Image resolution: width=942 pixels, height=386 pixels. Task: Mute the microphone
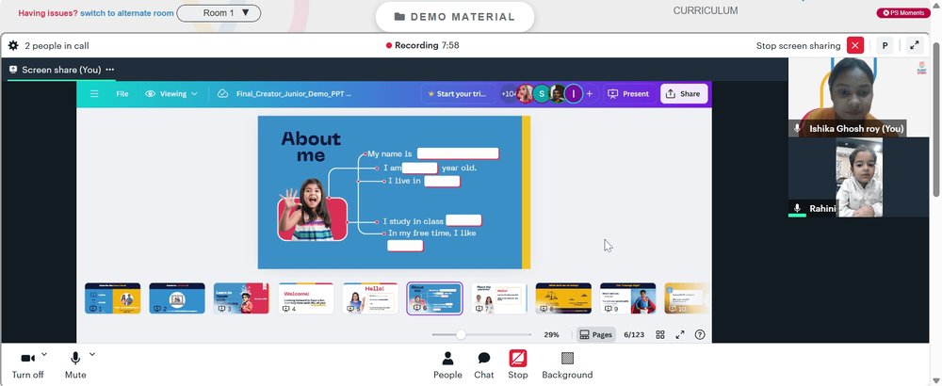click(75, 365)
